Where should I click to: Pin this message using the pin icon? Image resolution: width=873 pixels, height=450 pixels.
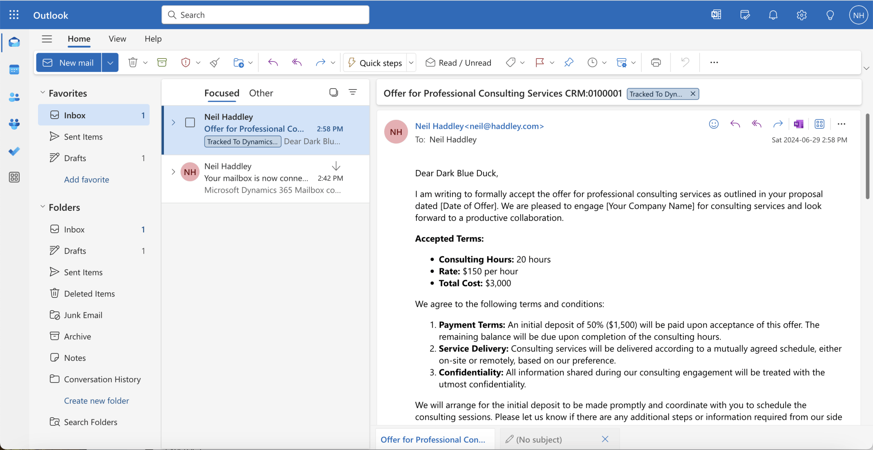(569, 62)
